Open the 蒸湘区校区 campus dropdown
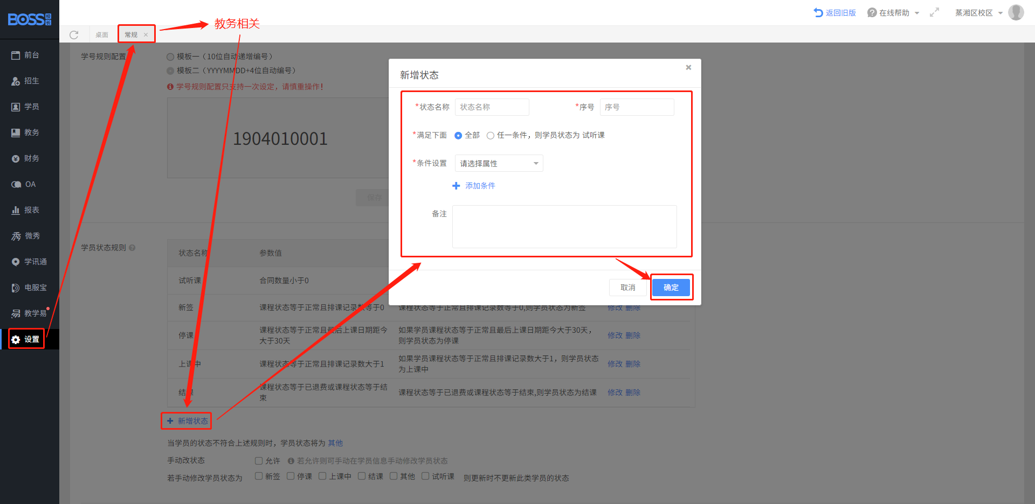The image size is (1035, 504). 978,12
